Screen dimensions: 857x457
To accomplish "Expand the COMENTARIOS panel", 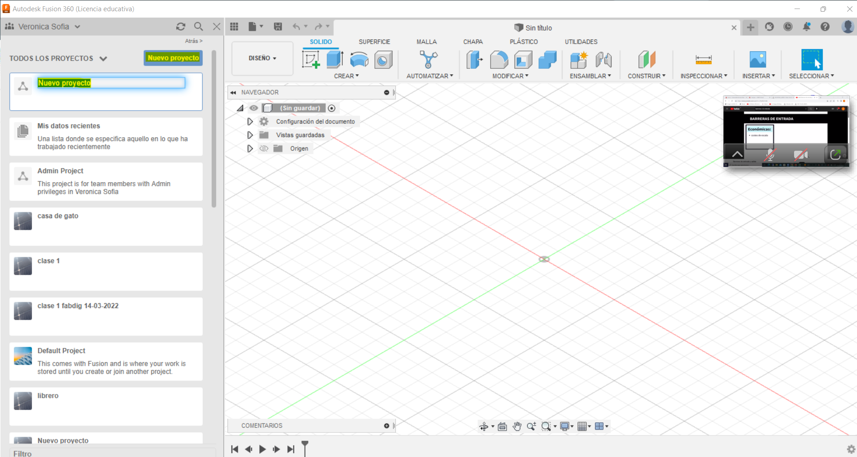I will (x=386, y=426).
